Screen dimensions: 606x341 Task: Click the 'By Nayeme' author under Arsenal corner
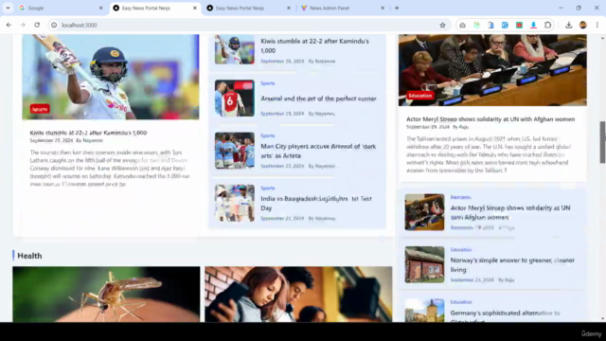(x=322, y=114)
